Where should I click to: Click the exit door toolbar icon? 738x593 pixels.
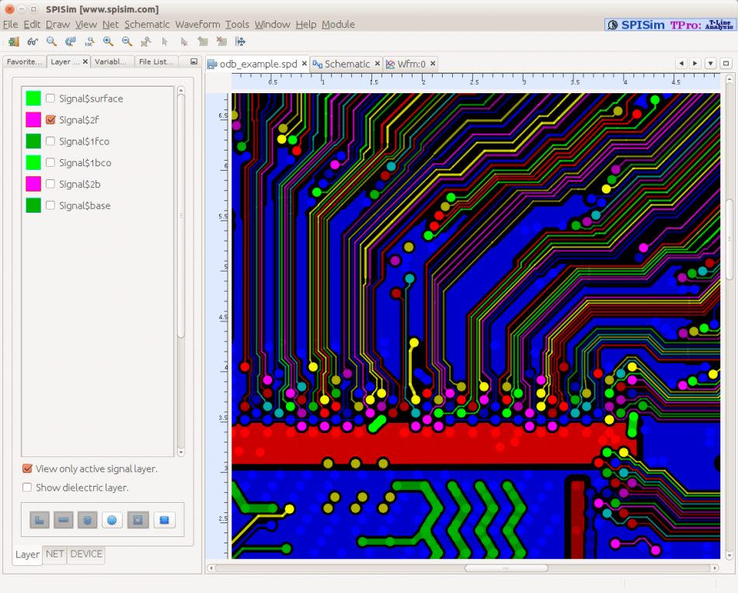point(13,42)
